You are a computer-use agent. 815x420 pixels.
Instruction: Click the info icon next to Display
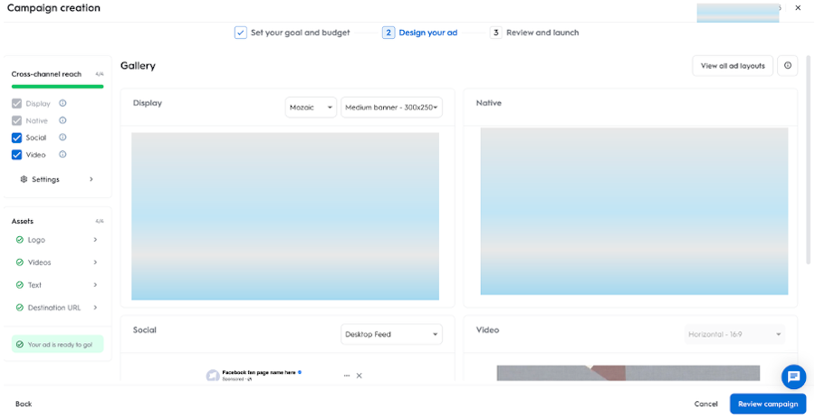pos(62,103)
